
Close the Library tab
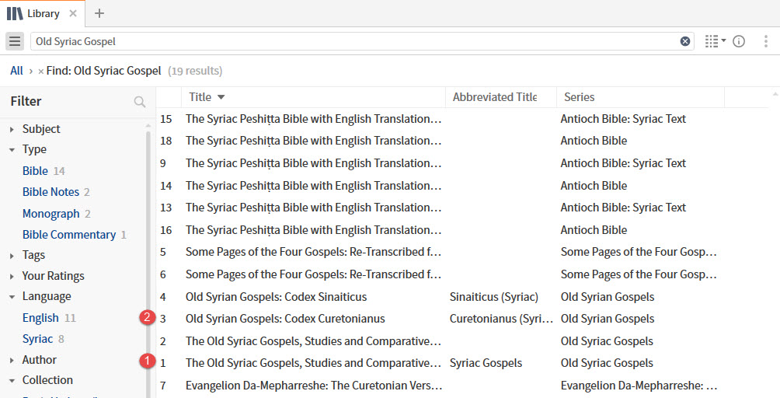point(73,13)
